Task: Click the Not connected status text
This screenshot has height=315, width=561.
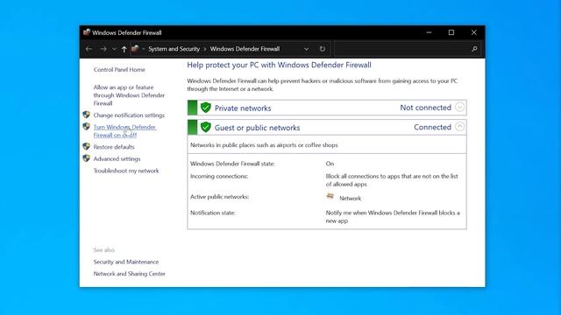Action: click(425, 108)
